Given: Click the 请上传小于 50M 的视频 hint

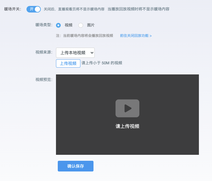Looking at the screenshot, I should [x=102, y=63].
